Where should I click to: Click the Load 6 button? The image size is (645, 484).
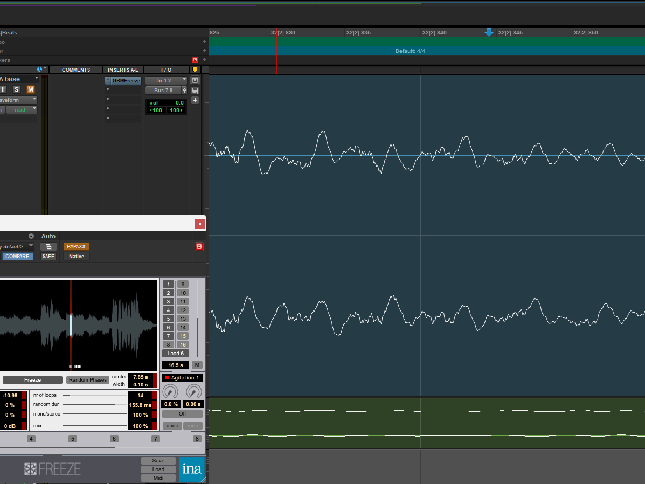[x=176, y=354]
